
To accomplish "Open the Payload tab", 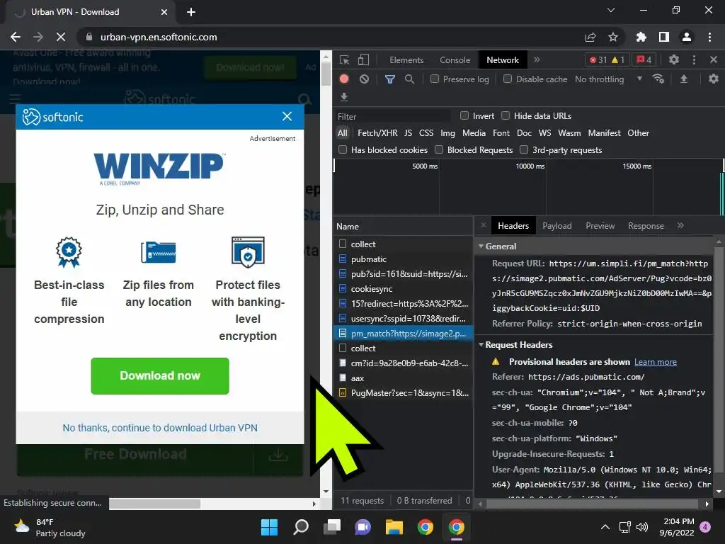I will click(556, 226).
